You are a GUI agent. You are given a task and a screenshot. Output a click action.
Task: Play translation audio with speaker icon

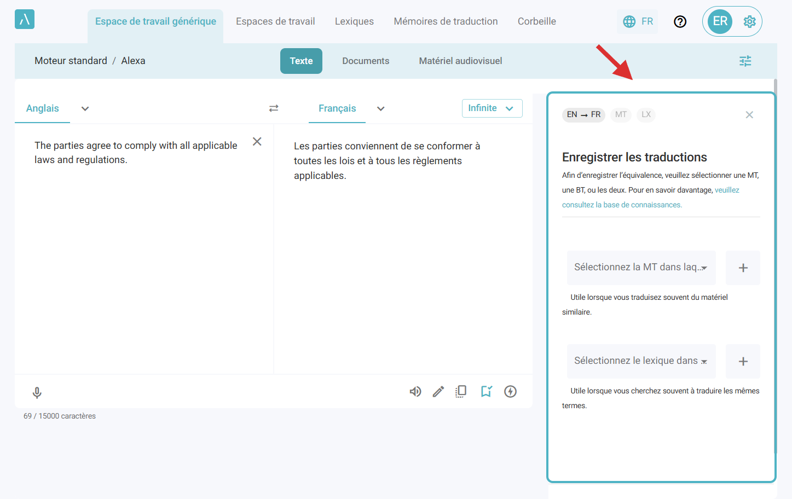pyautogui.click(x=415, y=391)
